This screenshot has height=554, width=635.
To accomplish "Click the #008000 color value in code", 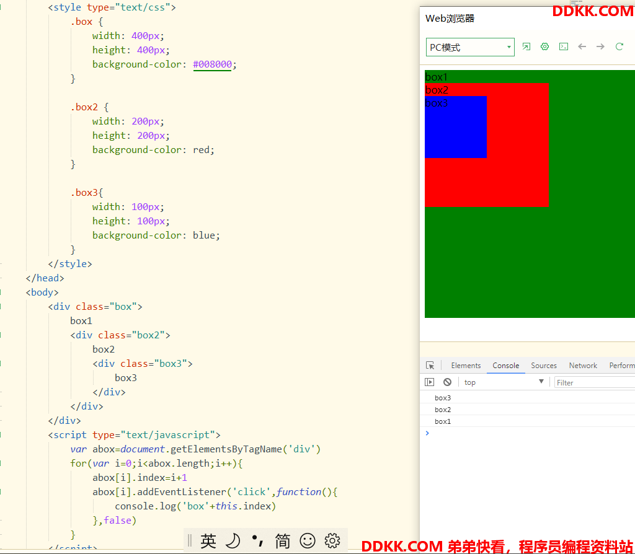I will (x=212, y=64).
